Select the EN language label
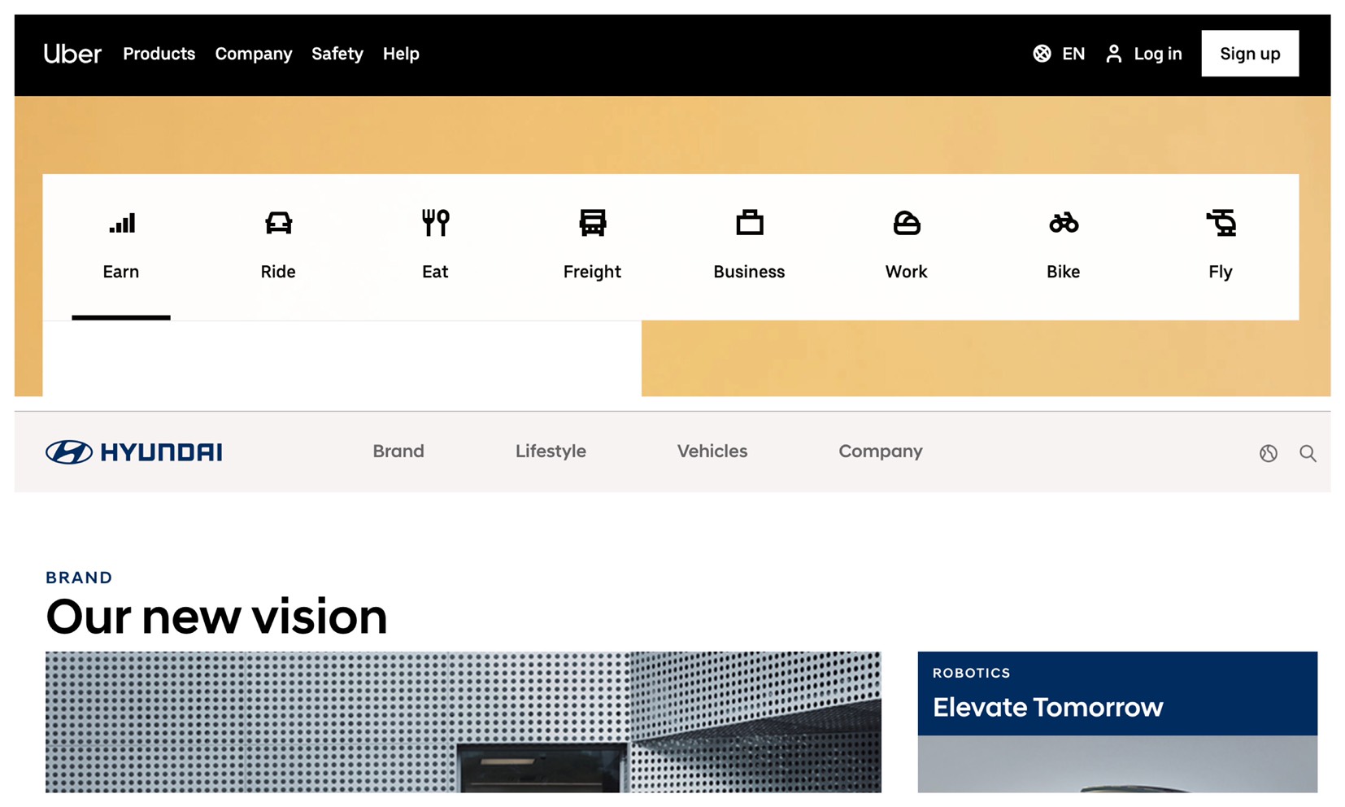This screenshot has height=807, width=1345. [x=1073, y=54]
